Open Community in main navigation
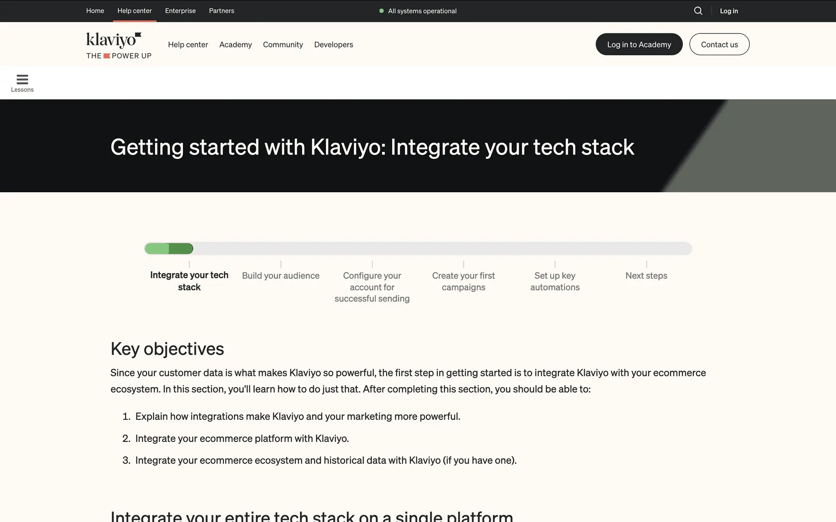836x522 pixels. tap(283, 44)
